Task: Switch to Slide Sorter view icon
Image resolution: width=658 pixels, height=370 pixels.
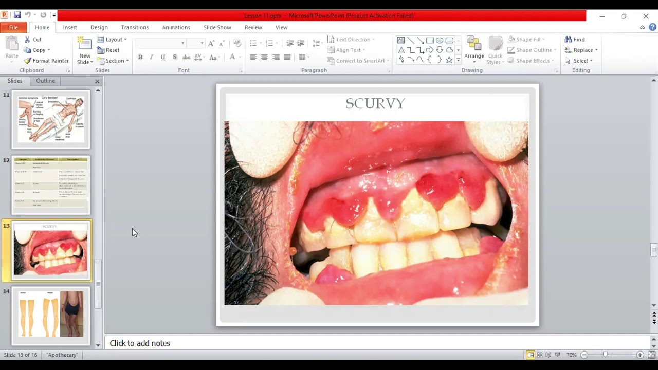Action: tap(539, 355)
